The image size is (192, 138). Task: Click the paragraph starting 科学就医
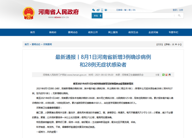66,127
